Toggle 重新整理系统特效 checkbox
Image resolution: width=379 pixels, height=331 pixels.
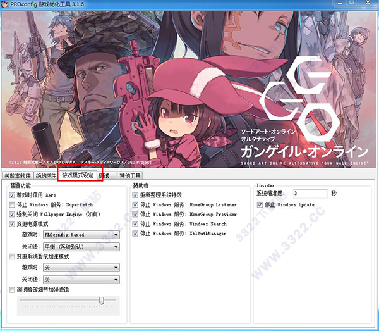click(135, 195)
